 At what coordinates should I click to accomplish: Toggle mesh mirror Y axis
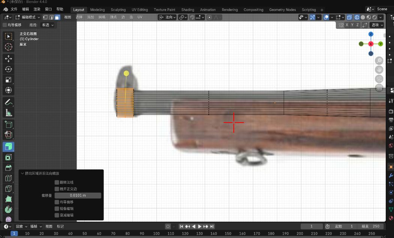pyautogui.click(x=352, y=25)
